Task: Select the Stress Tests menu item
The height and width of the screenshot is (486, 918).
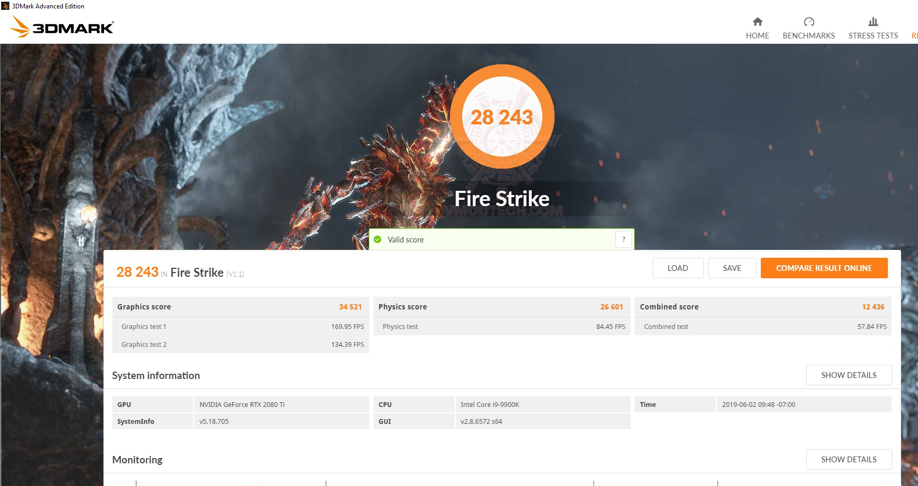Action: (x=873, y=36)
